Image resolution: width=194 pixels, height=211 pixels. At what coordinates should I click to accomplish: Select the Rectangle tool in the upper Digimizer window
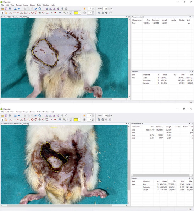coord(47,13)
